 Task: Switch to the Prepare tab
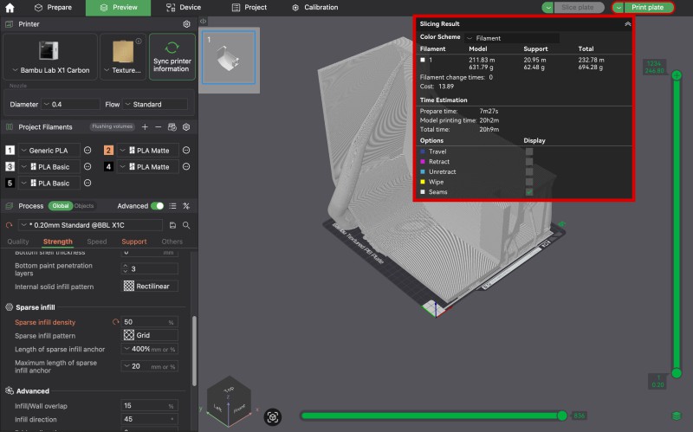coord(53,8)
